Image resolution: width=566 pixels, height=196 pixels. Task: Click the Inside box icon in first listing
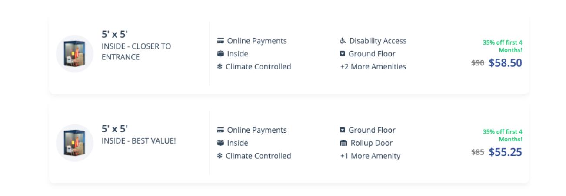[x=220, y=54]
